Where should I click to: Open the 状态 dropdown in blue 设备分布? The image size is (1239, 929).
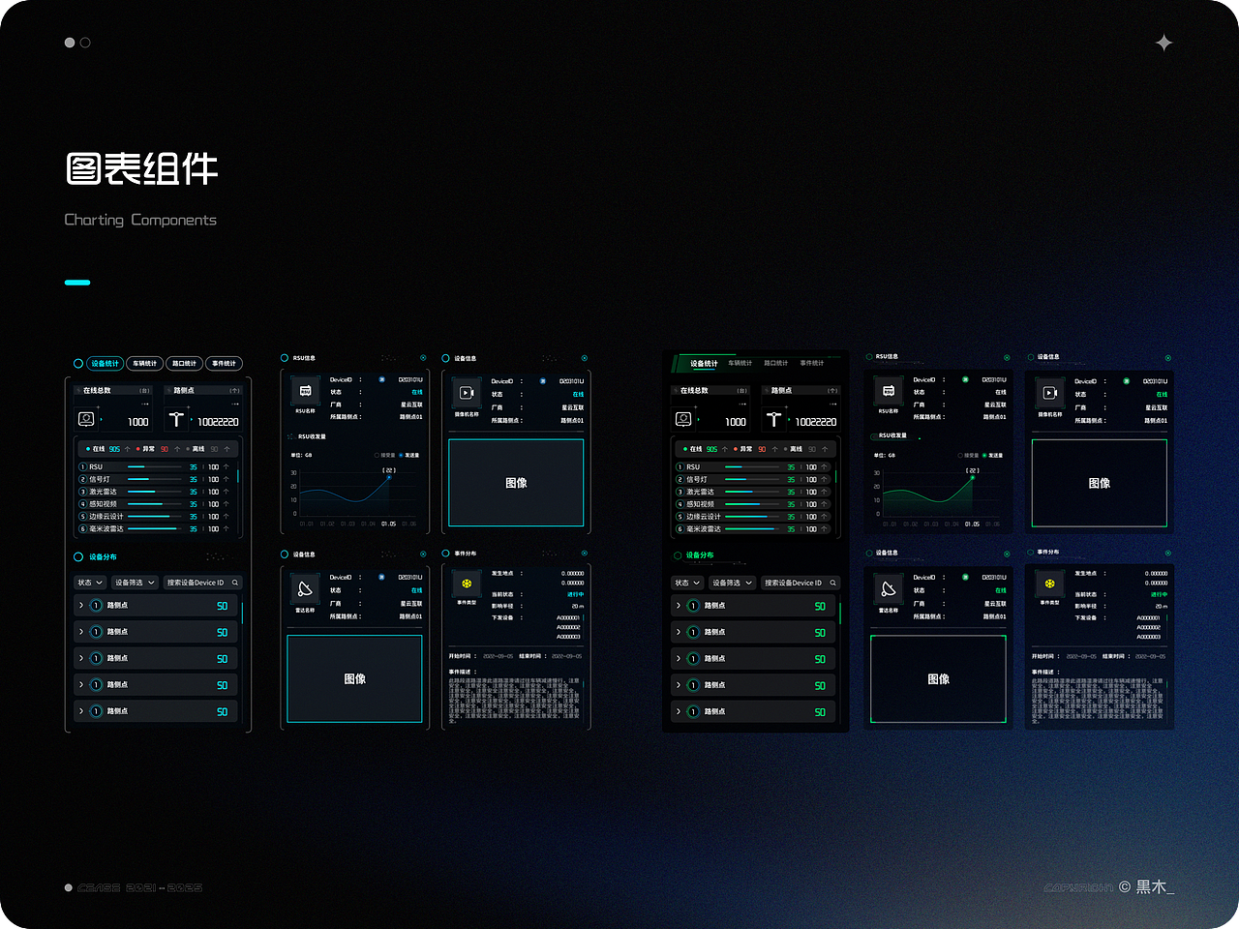(x=90, y=583)
